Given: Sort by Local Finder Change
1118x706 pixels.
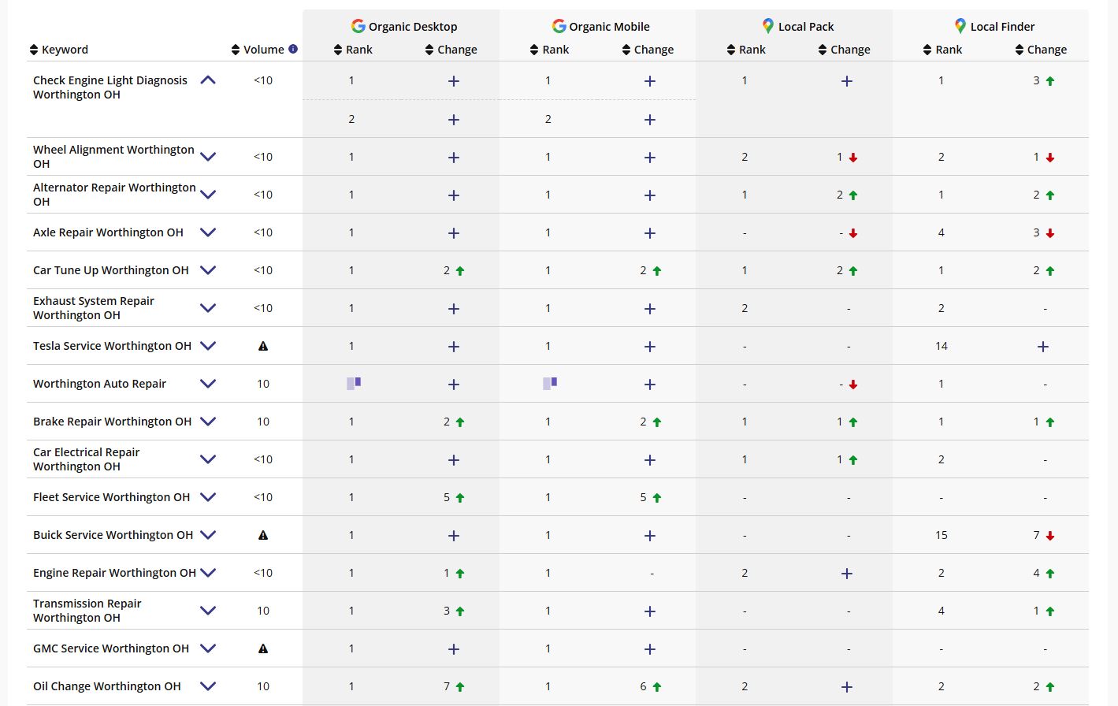Looking at the screenshot, I should [1020, 50].
